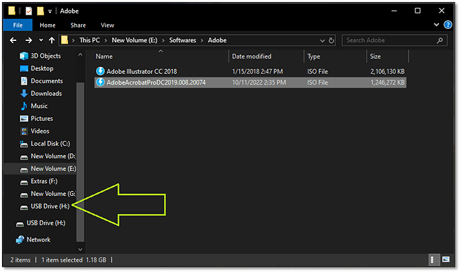The width and height of the screenshot is (461, 273).
Task: Click Adobe in the breadcrumb path
Action: coord(217,40)
